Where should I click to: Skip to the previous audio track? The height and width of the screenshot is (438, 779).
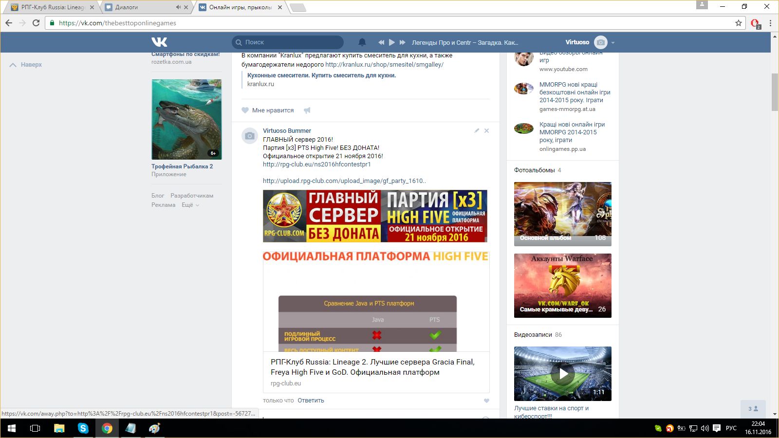[381, 42]
